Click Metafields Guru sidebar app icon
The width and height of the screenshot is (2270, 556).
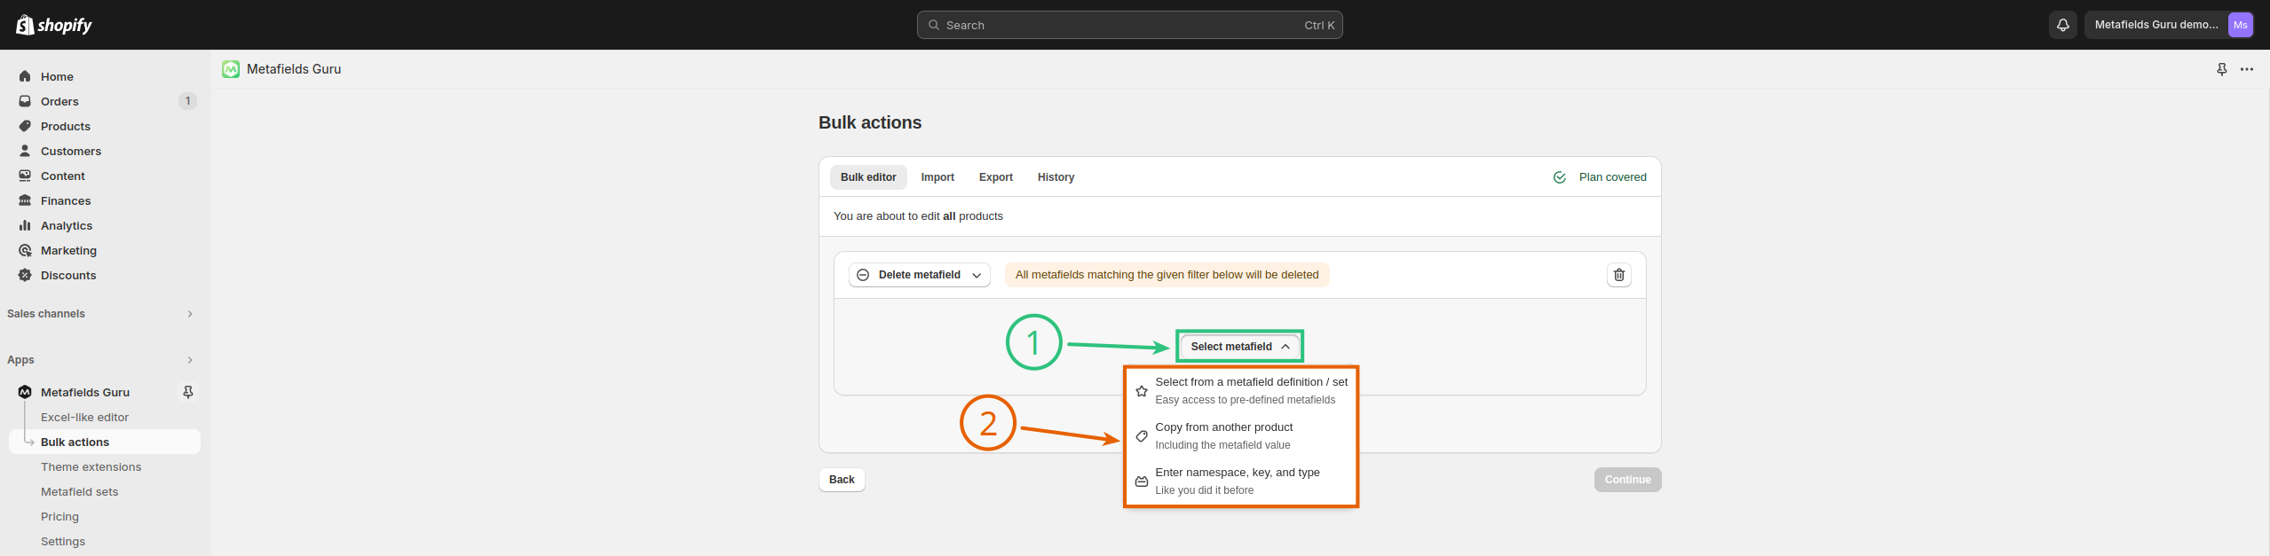pos(25,392)
